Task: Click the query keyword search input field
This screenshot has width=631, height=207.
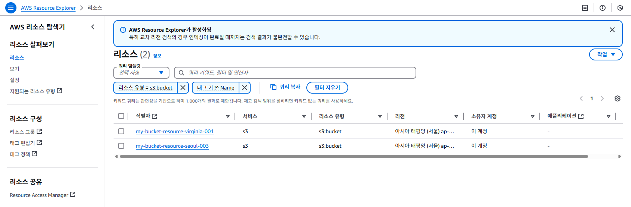Action: 295,73
